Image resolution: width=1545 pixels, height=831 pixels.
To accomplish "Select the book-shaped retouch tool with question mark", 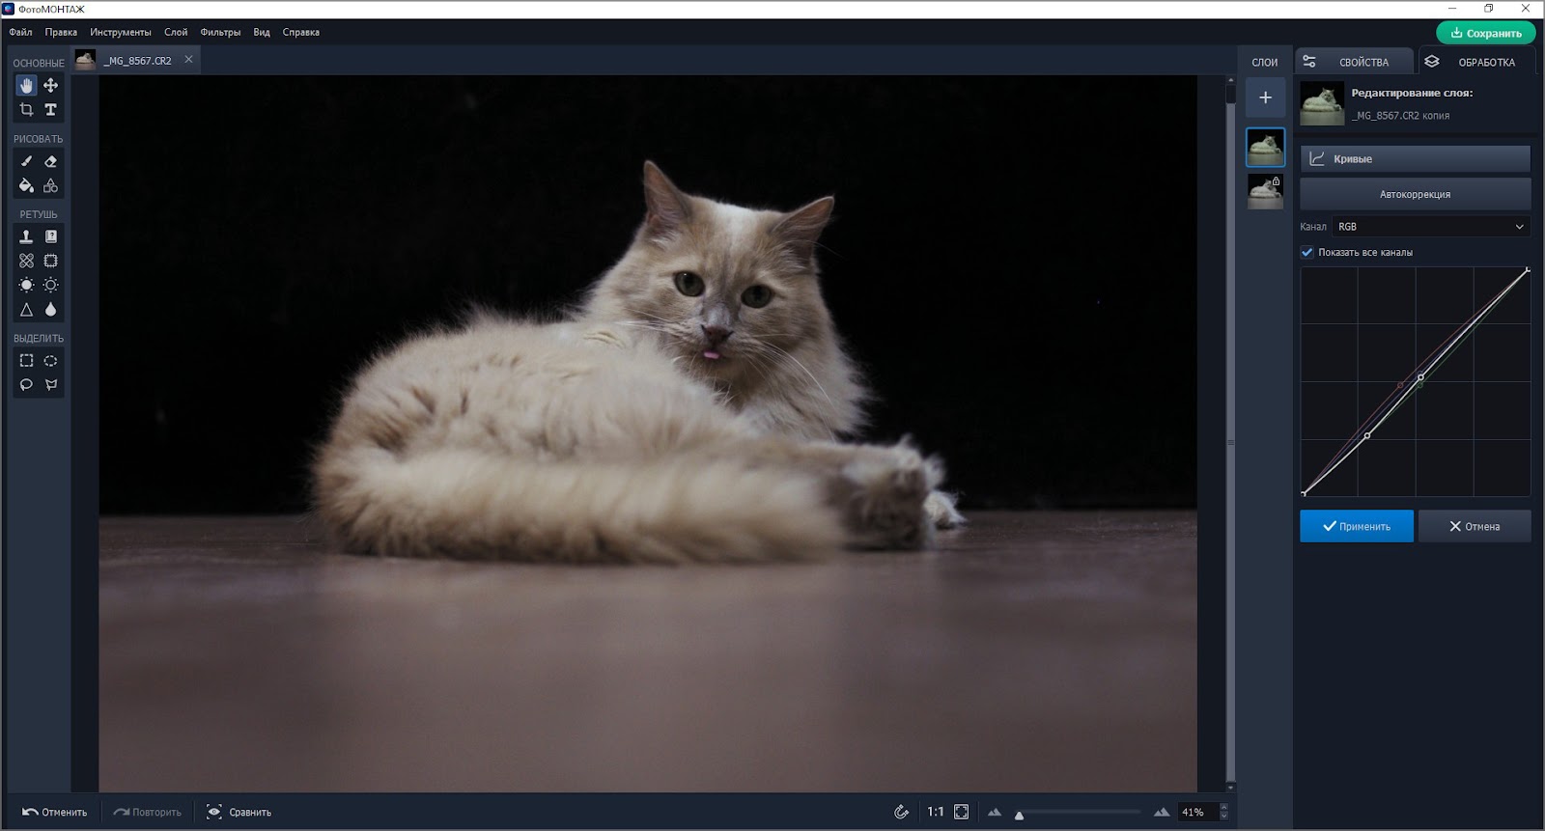I will point(51,236).
